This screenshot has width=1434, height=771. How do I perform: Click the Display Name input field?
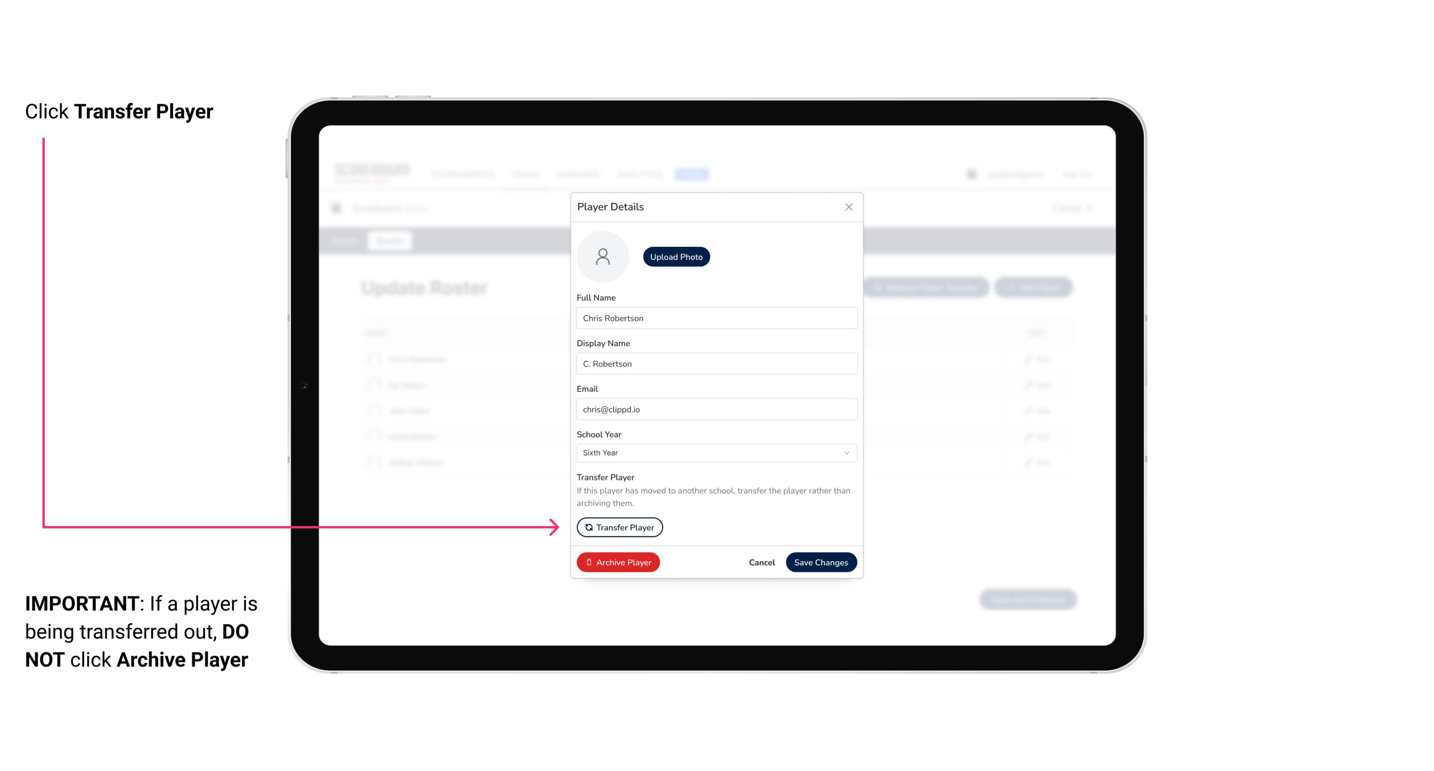(x=716, y=364)
